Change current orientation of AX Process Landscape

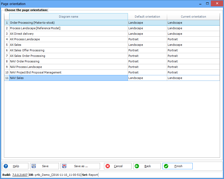pos(193,39)
